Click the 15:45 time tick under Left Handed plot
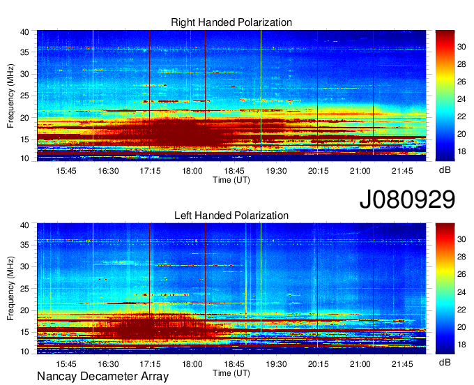The height and width of the screenshot is (385, 474). pos(66,364)
